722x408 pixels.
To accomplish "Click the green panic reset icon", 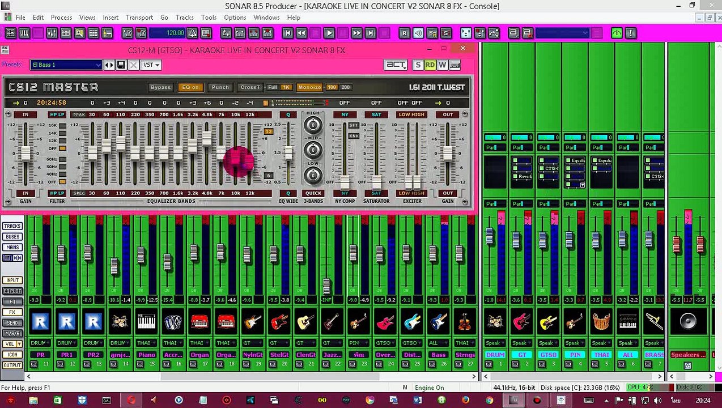I will (617, 33).
